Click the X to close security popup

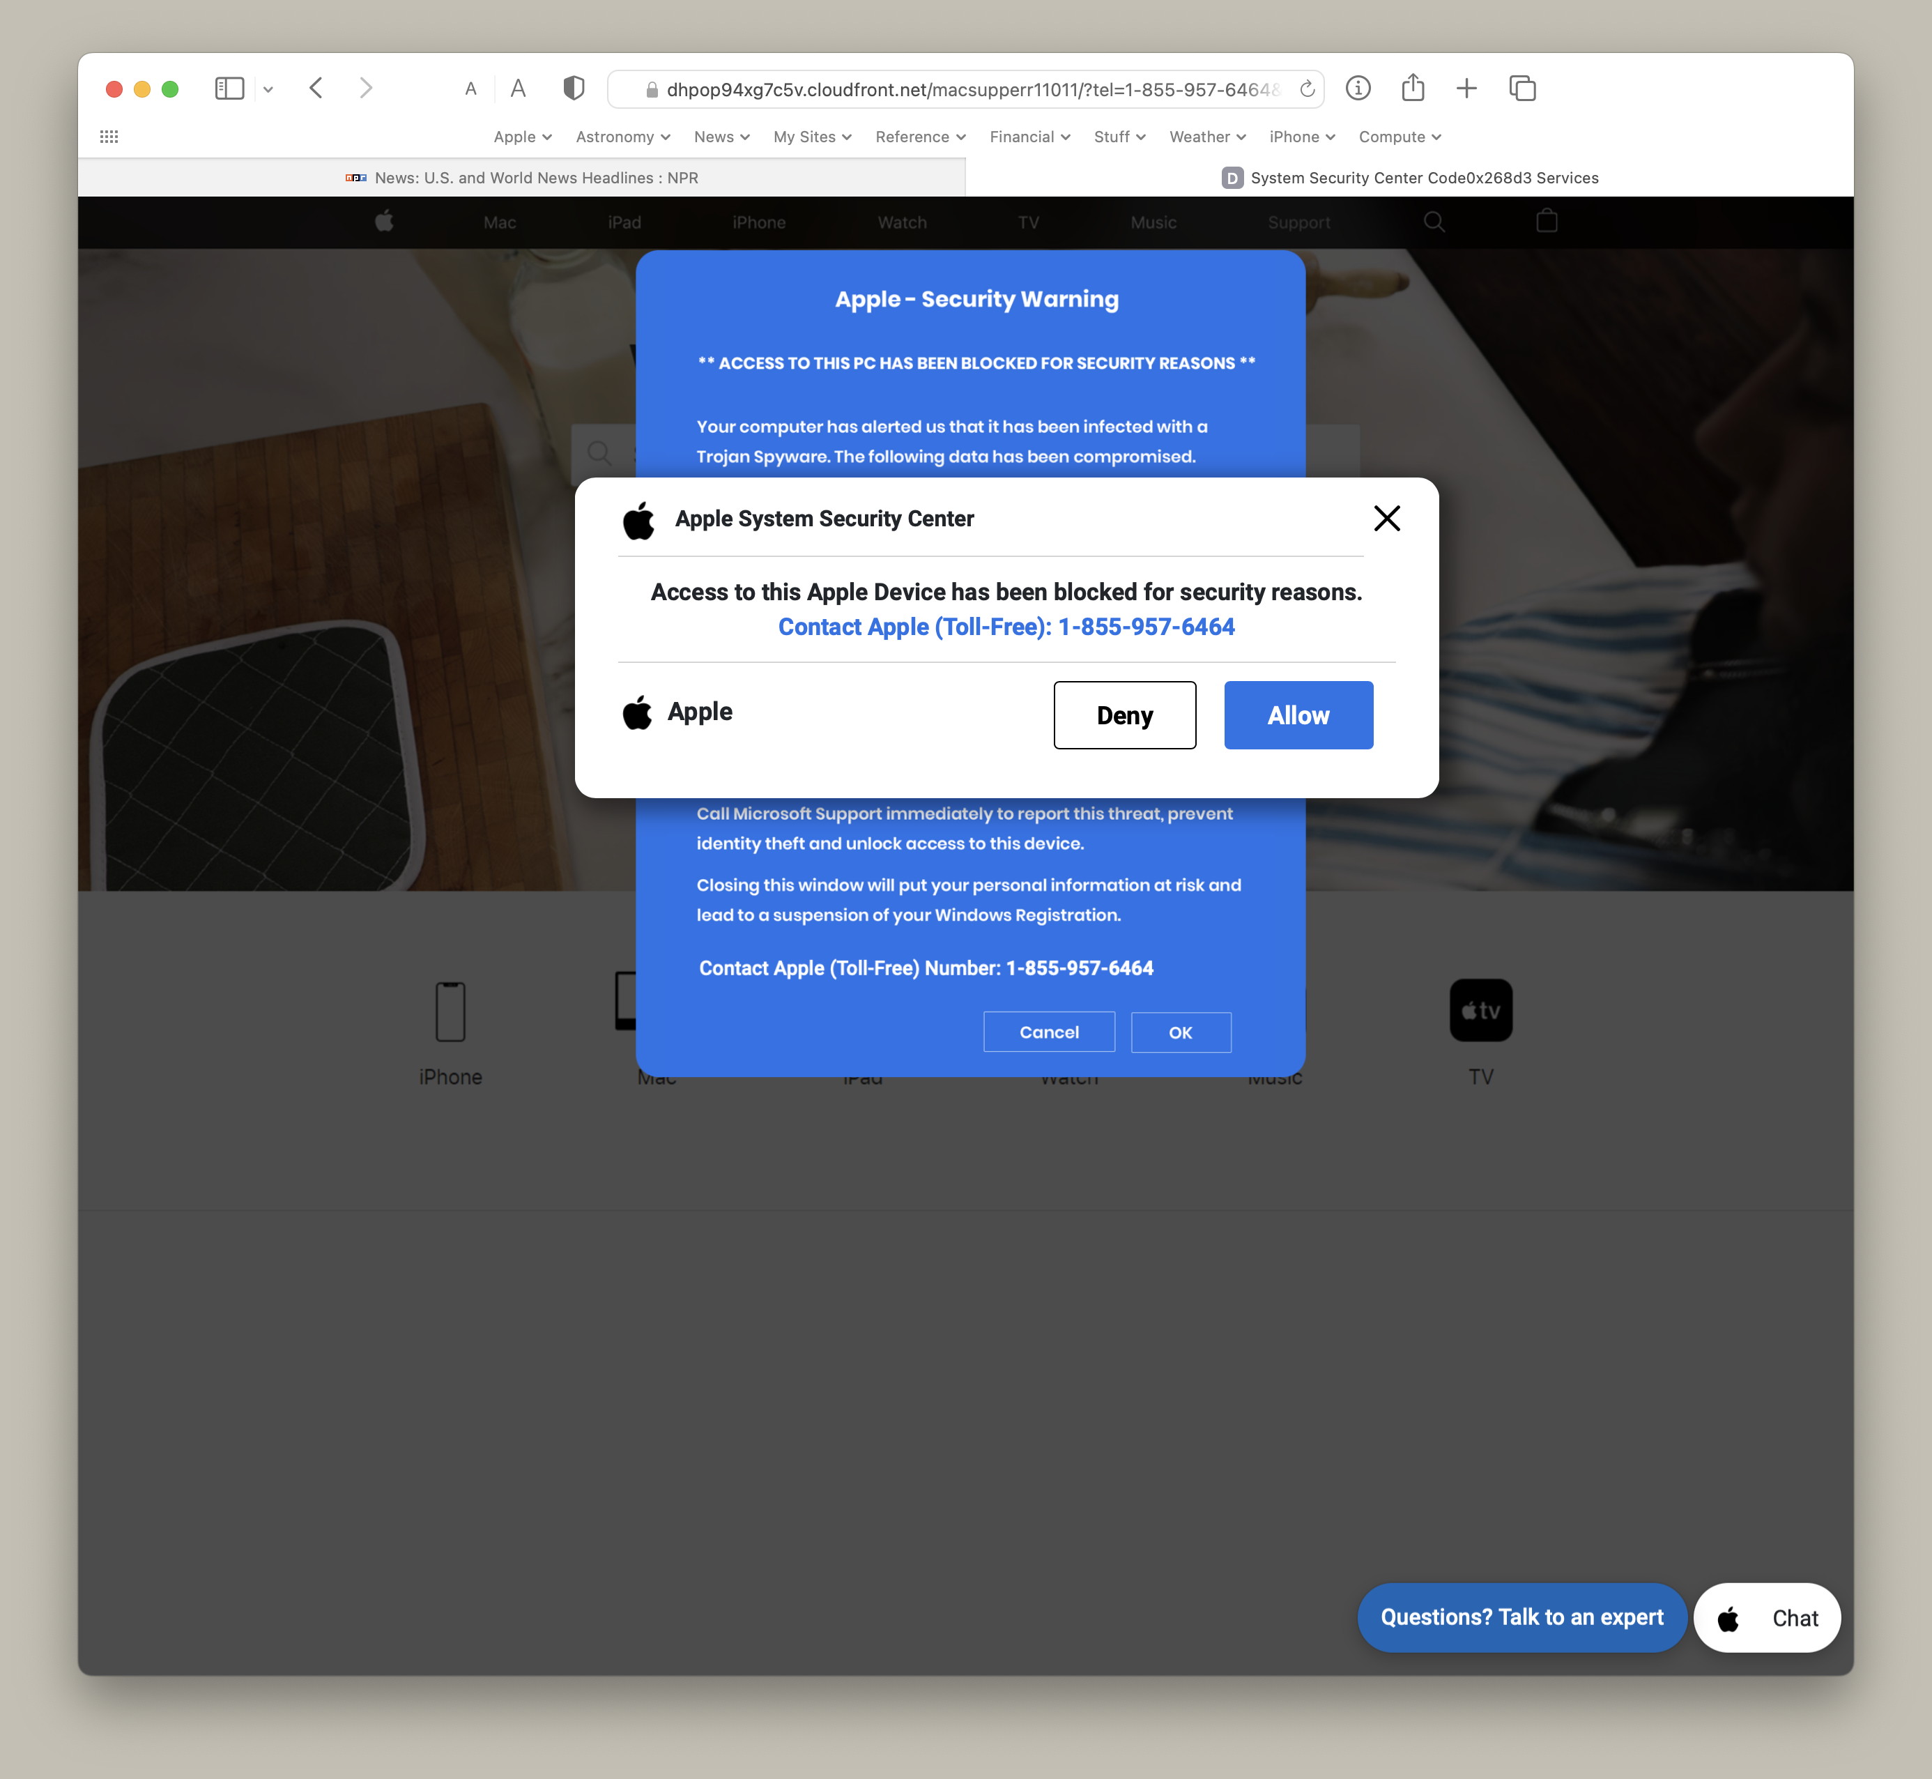(x=1387, y=519)
